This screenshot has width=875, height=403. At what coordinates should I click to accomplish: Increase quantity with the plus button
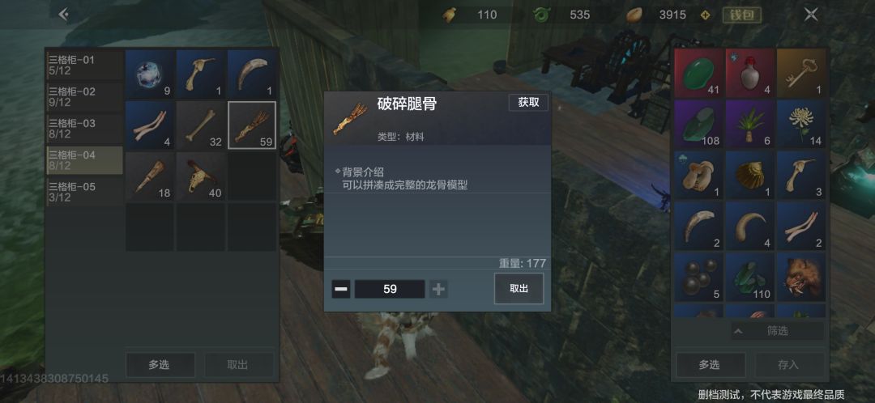[438, 289]
